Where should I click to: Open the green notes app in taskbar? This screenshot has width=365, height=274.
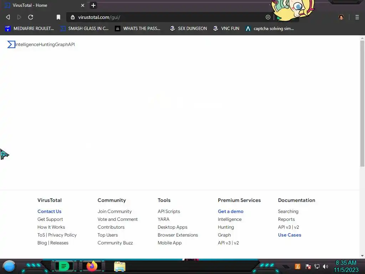coord(64,266)
